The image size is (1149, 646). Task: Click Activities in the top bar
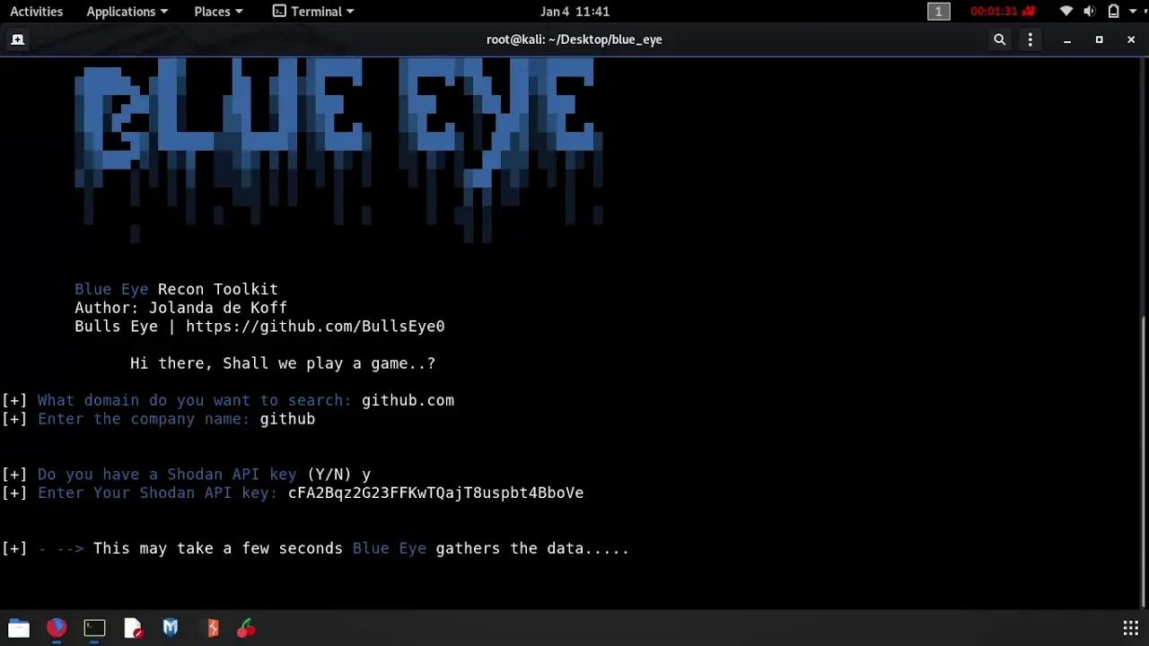[36, 12]
